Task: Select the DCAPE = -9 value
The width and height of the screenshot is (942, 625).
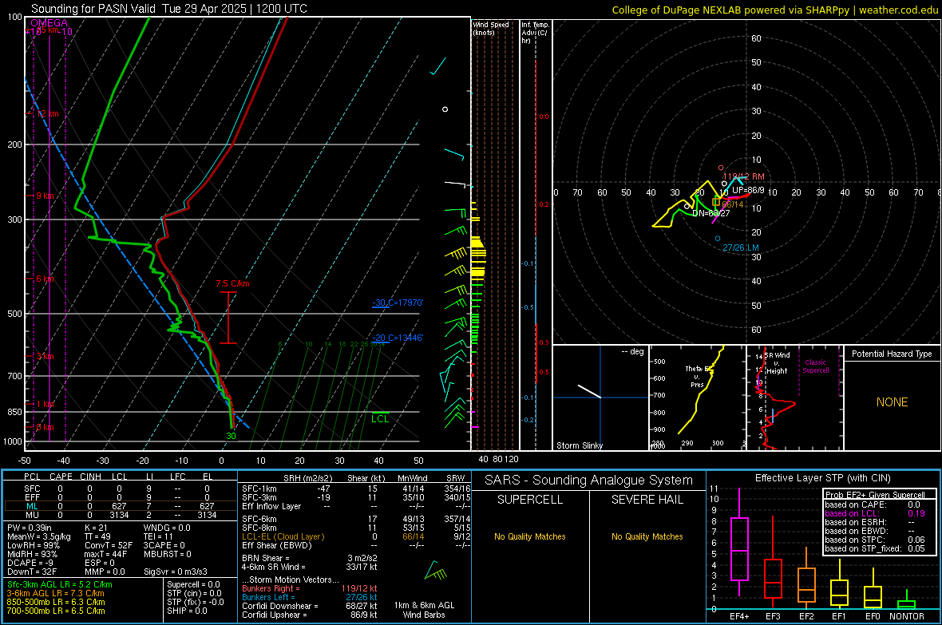Action: click(30, 563)
